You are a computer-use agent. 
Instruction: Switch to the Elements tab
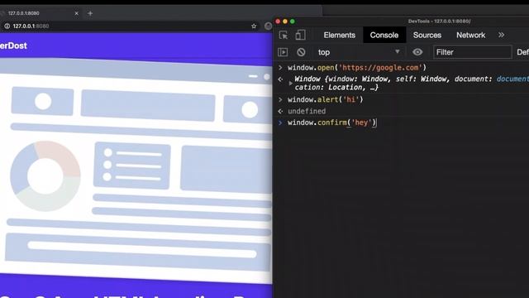[340, 35]
